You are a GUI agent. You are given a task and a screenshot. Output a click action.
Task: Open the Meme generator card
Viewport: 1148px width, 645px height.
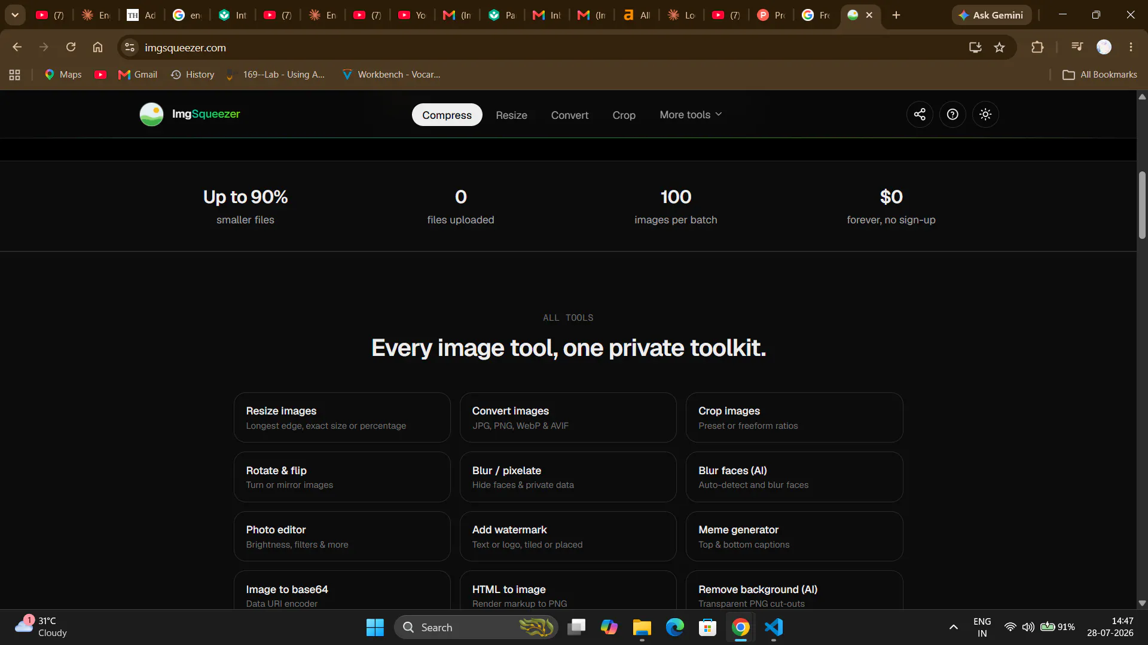click(x=794, y=536)
